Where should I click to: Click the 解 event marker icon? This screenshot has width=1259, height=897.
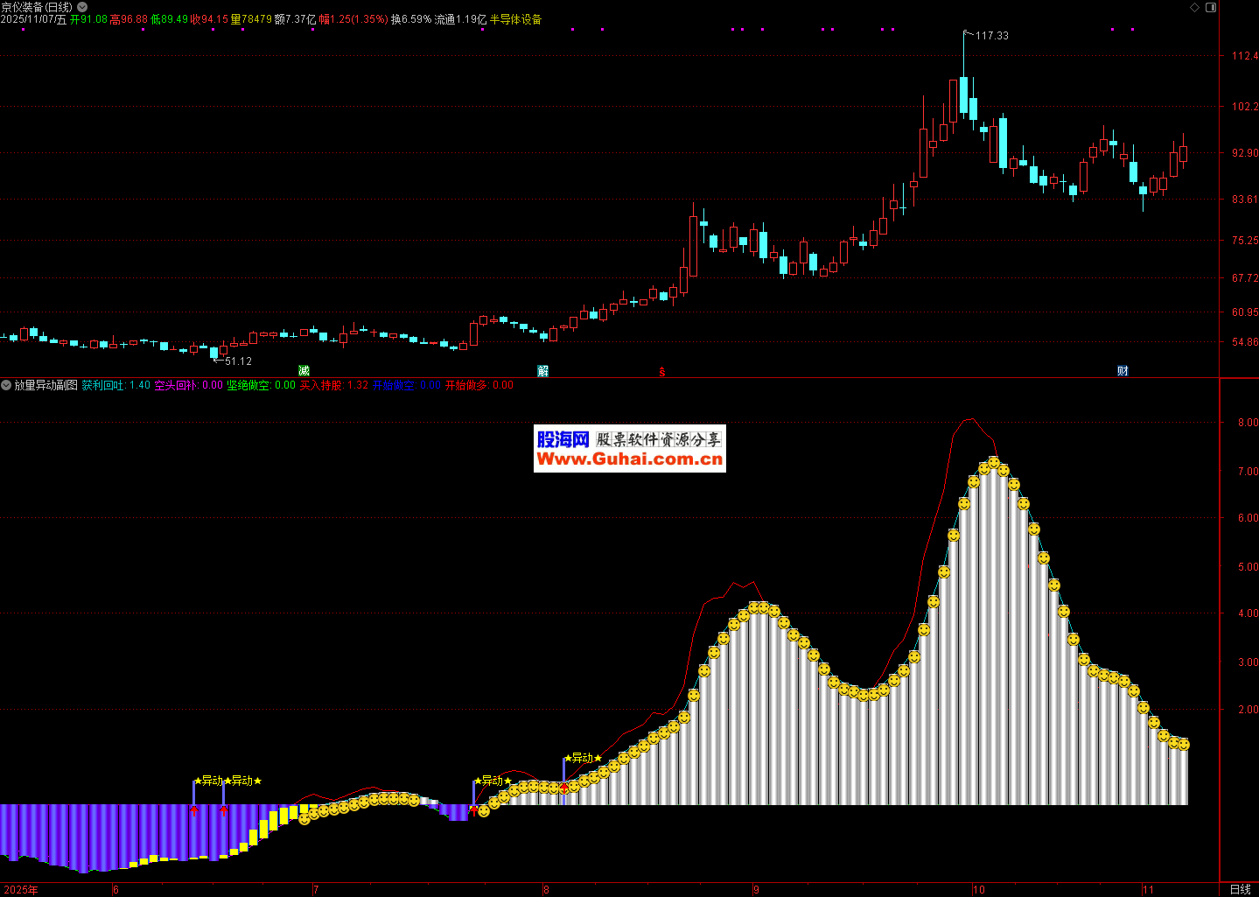pyautogui.click(x=542, y=371)
